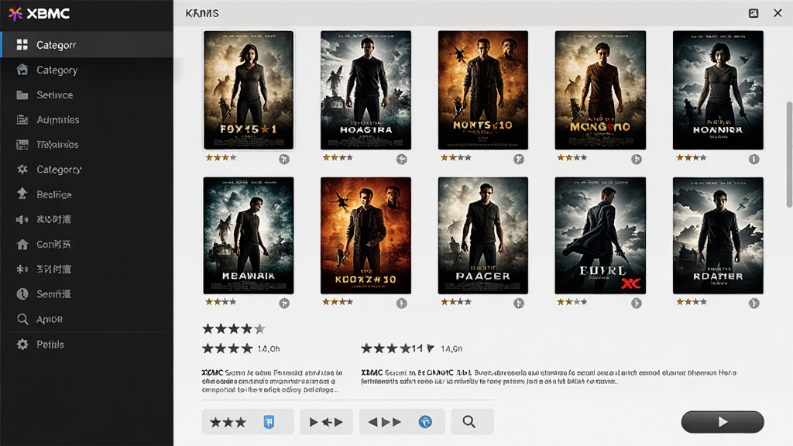Open the Categorr sidebar item

coord(87,45)
